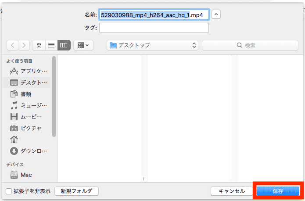Go back with the left arrow button
This screenshot has width=305, height=201.
pyautogui.click(x=13, y=45)
